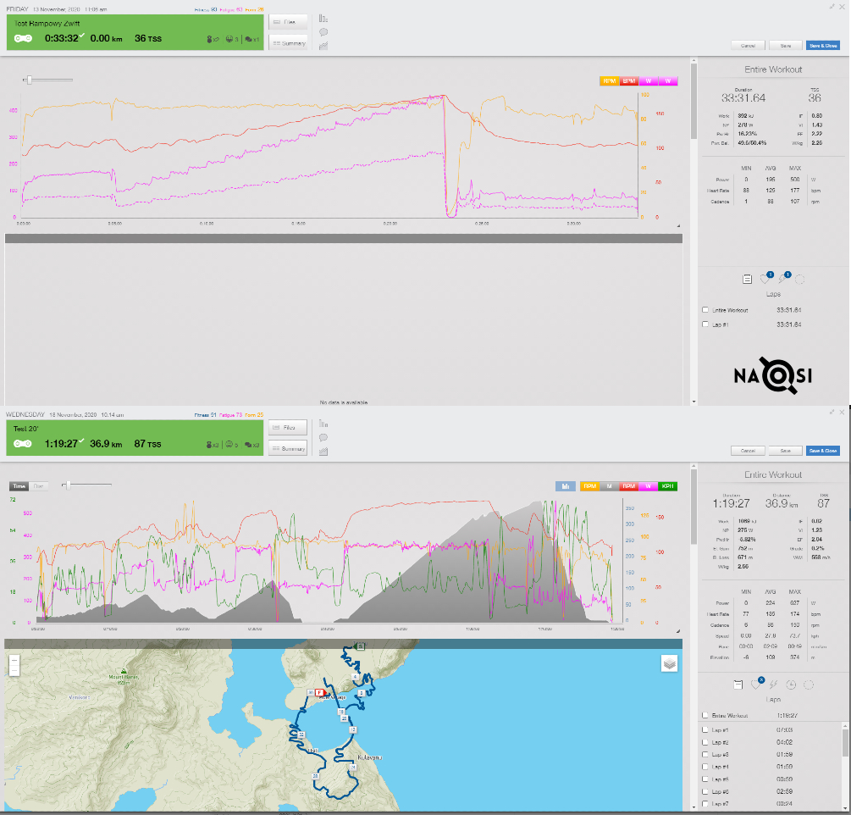Check Lap #3 checkbox in bottom laps list

click(705, 754)
